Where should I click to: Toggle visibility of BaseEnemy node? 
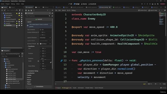(x=22, y=13)
